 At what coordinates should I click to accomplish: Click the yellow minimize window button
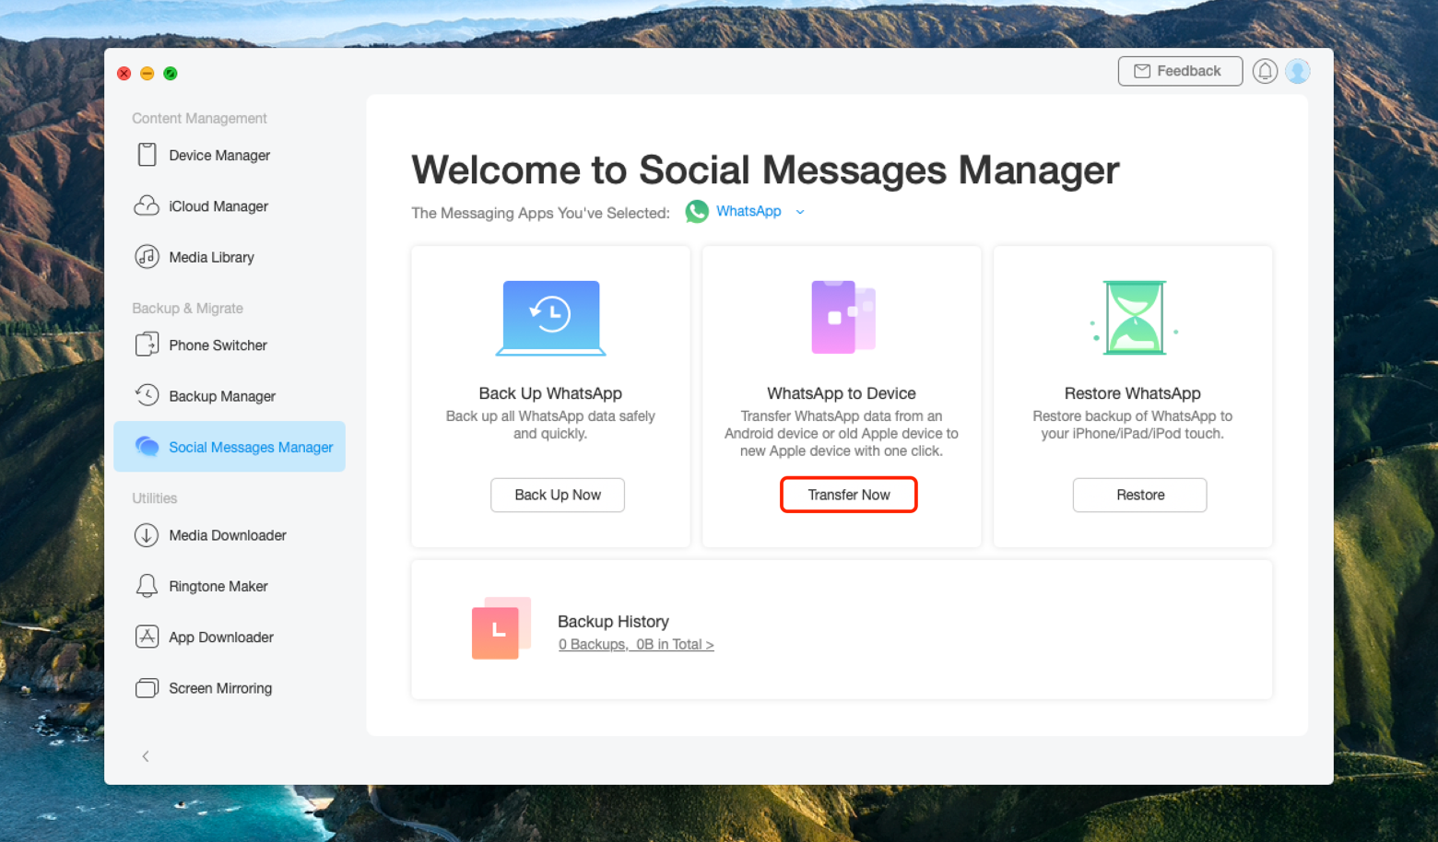[147, 74]
